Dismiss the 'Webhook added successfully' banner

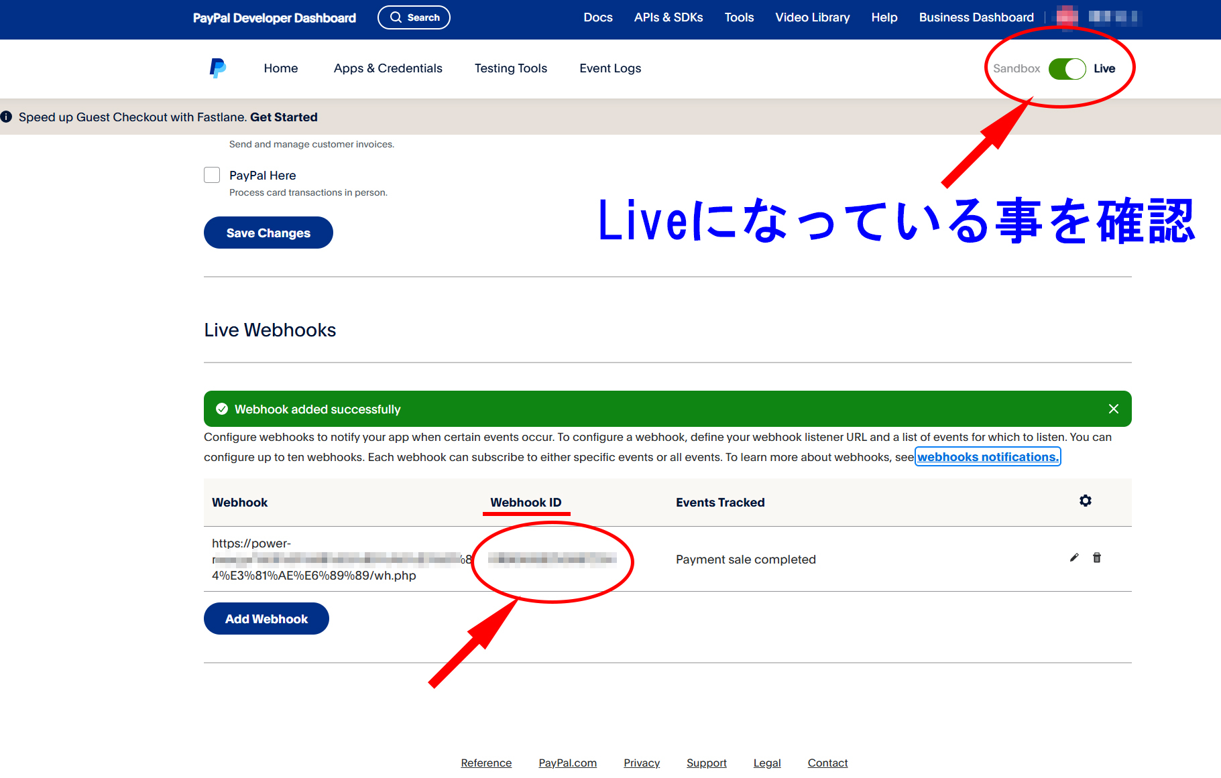coord(1114,409)
